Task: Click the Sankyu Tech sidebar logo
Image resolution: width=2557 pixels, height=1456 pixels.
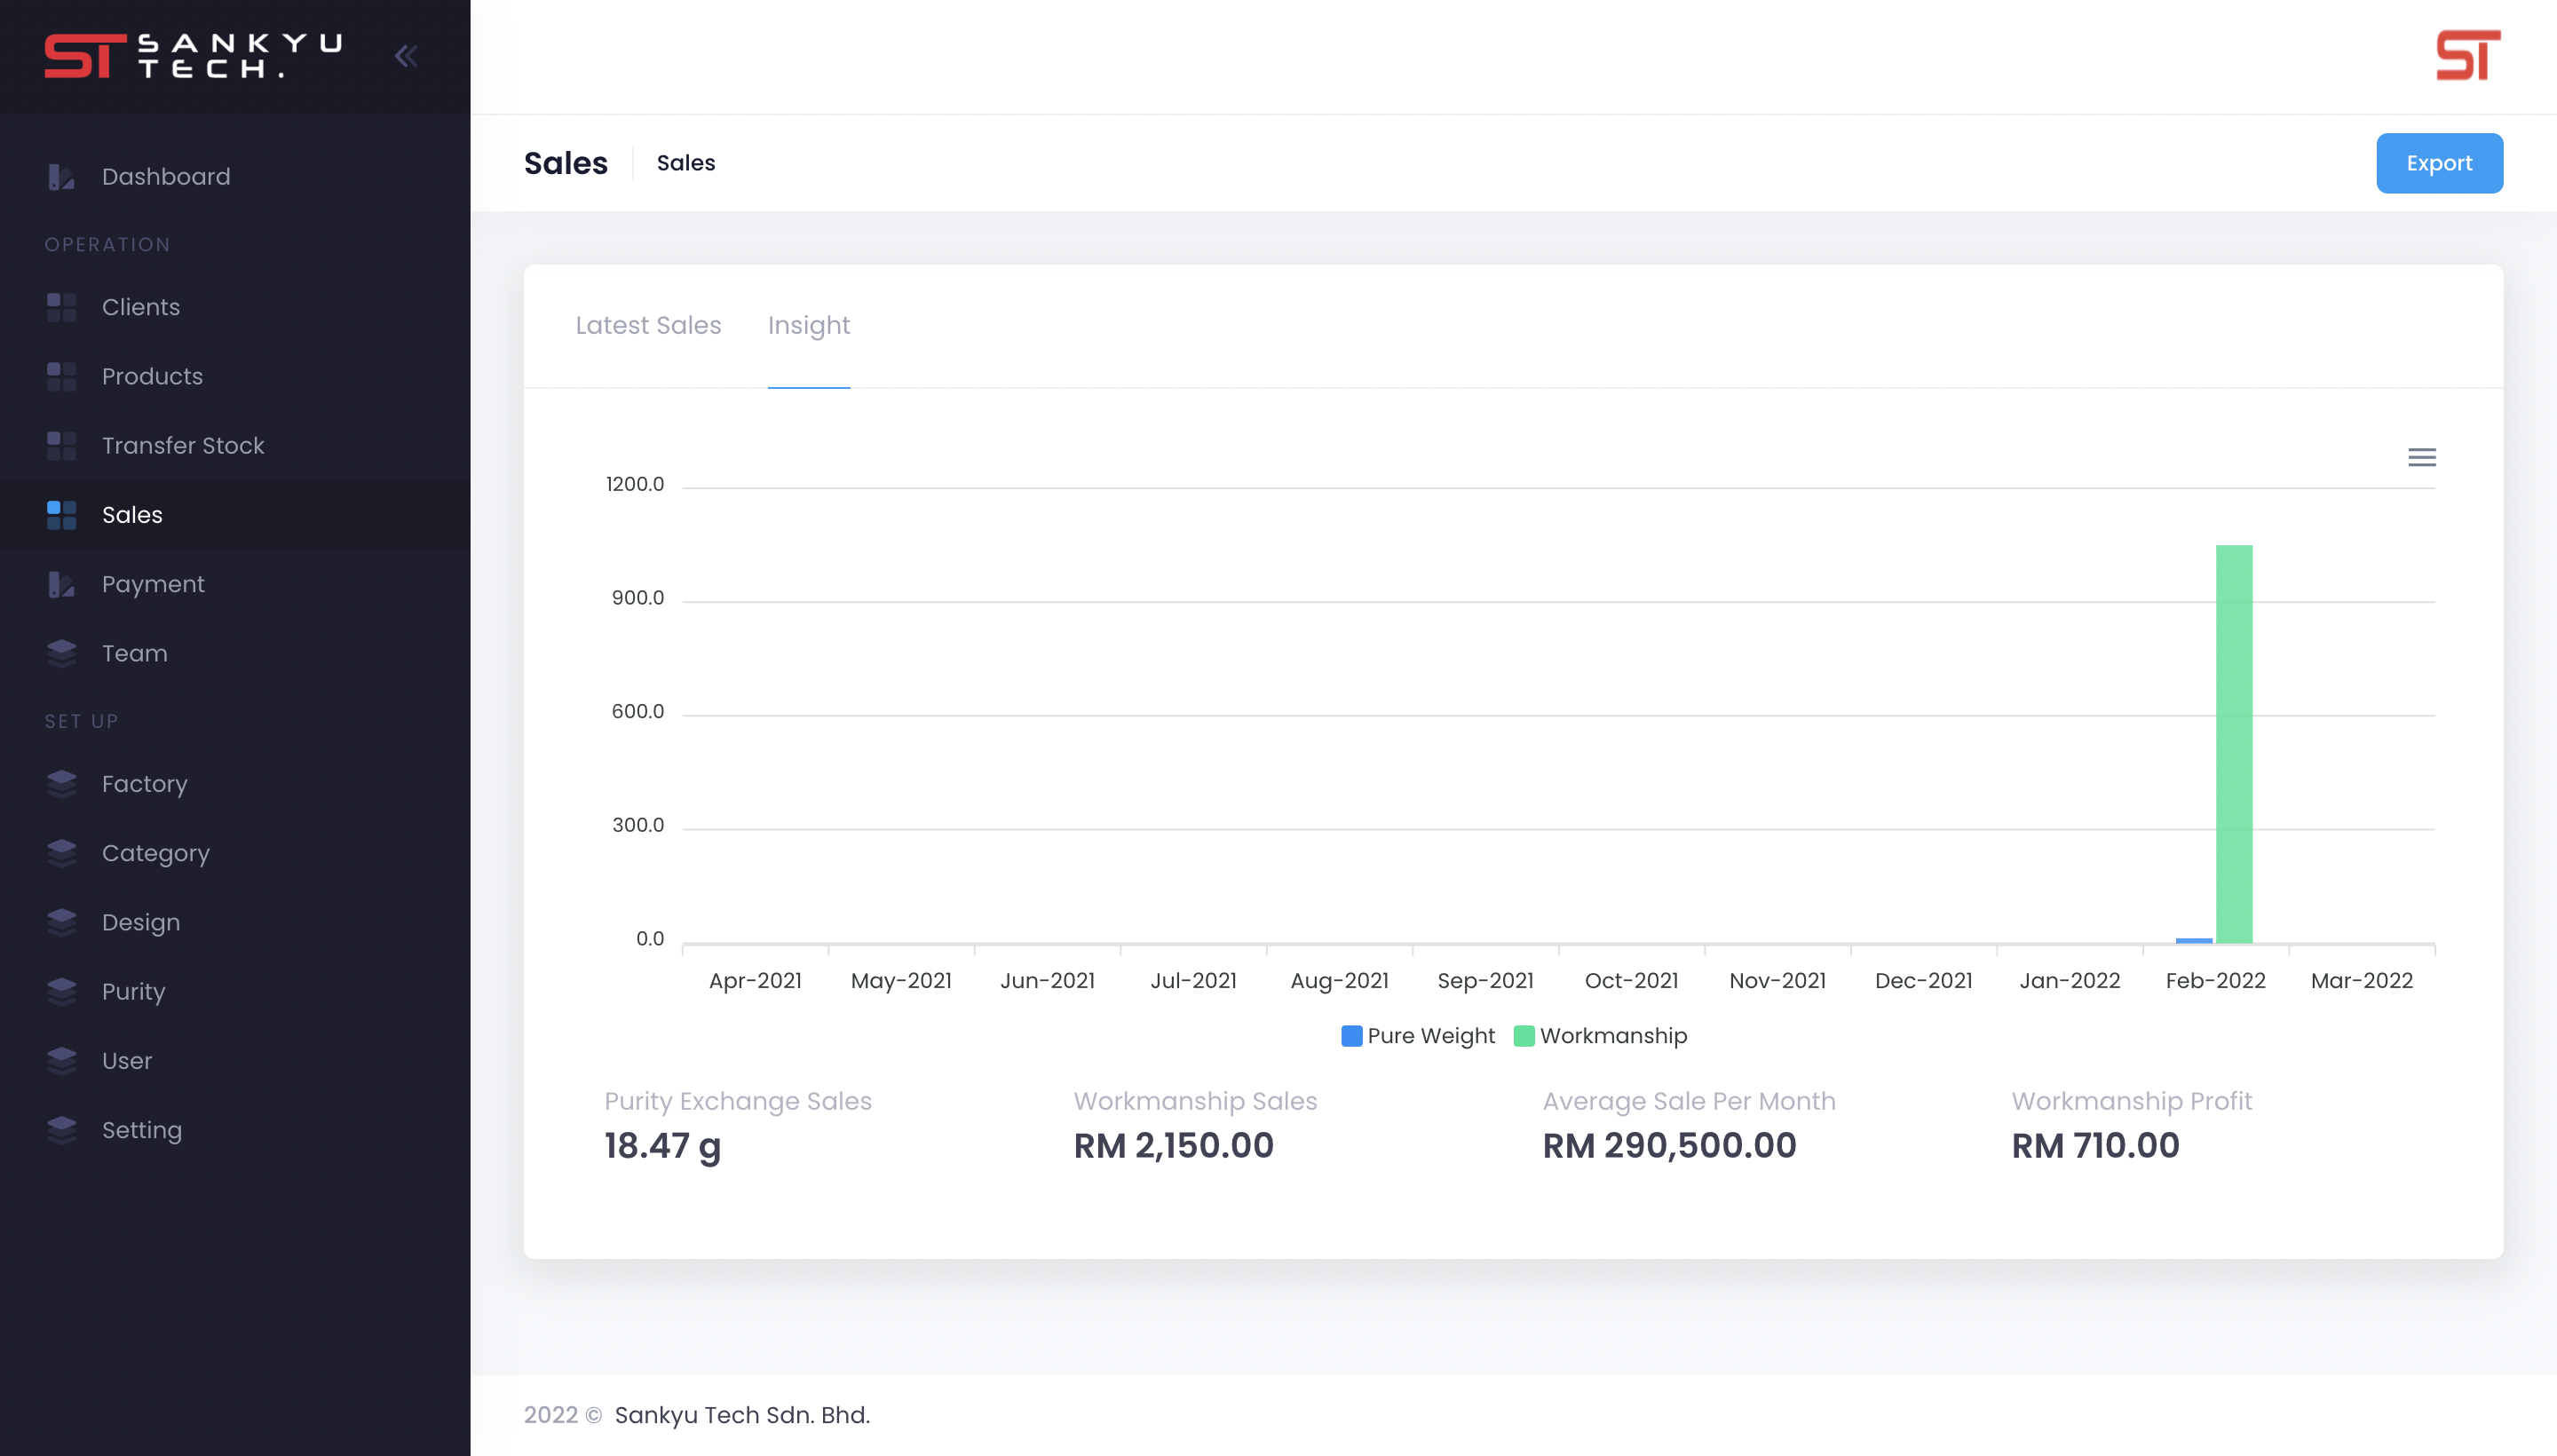Action: tap(193, 56)
